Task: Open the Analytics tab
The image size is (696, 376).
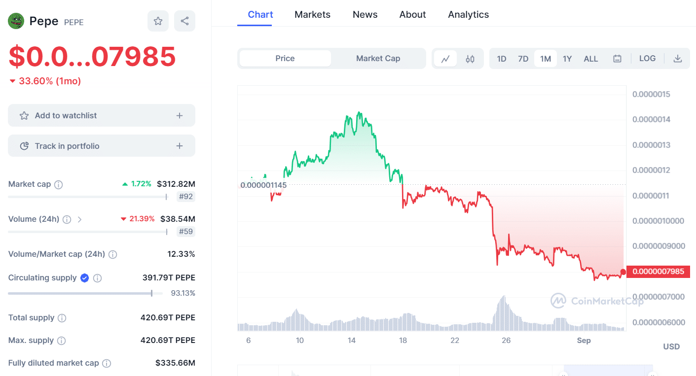Action: pos(469,15)
